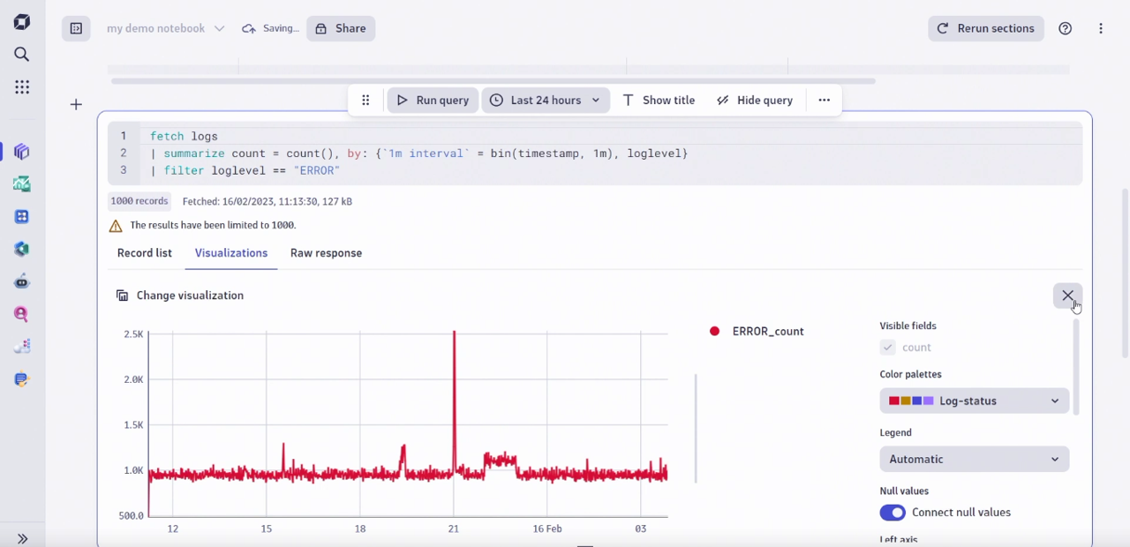This screenshot has width=1130, height=547.
Task: Click the drag handle dots on the section toolbar
Action: 365,100
